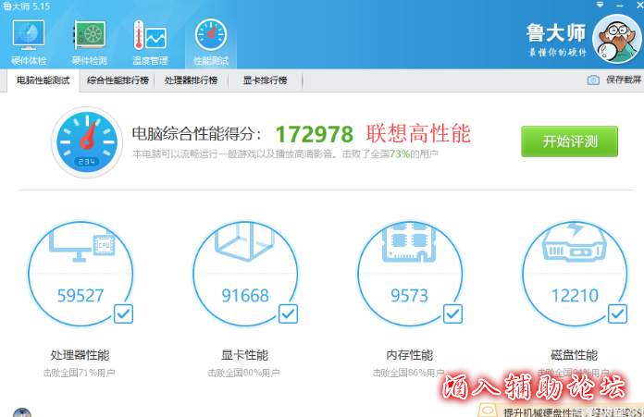Click the cube graphics icon above 91668
This screenshot has width=644, height=417.
245,241
